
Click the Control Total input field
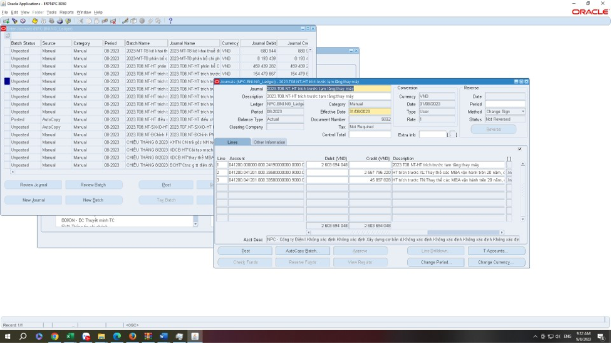(x=370, y=135)
